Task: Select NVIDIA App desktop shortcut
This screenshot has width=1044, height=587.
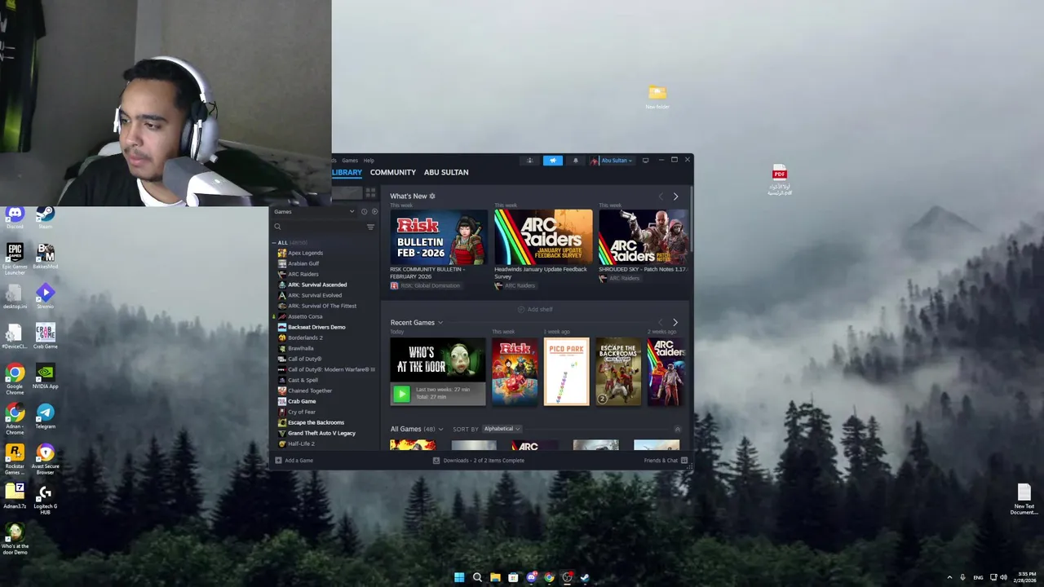Action: pyautogui.click(x=46, y=376)
